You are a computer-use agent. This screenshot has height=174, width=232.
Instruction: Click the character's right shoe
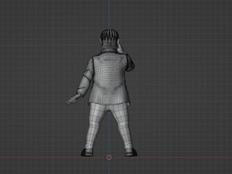[131, 152]
